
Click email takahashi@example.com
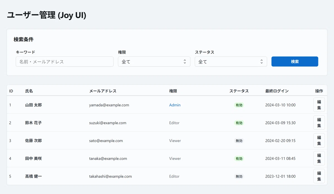tap(110, 176)
